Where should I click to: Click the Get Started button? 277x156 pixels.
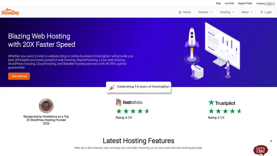pyautogui.click(x=19, y=76)
